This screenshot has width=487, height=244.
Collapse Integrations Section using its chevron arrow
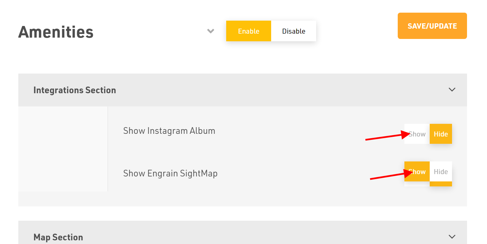tap(452, 90)
